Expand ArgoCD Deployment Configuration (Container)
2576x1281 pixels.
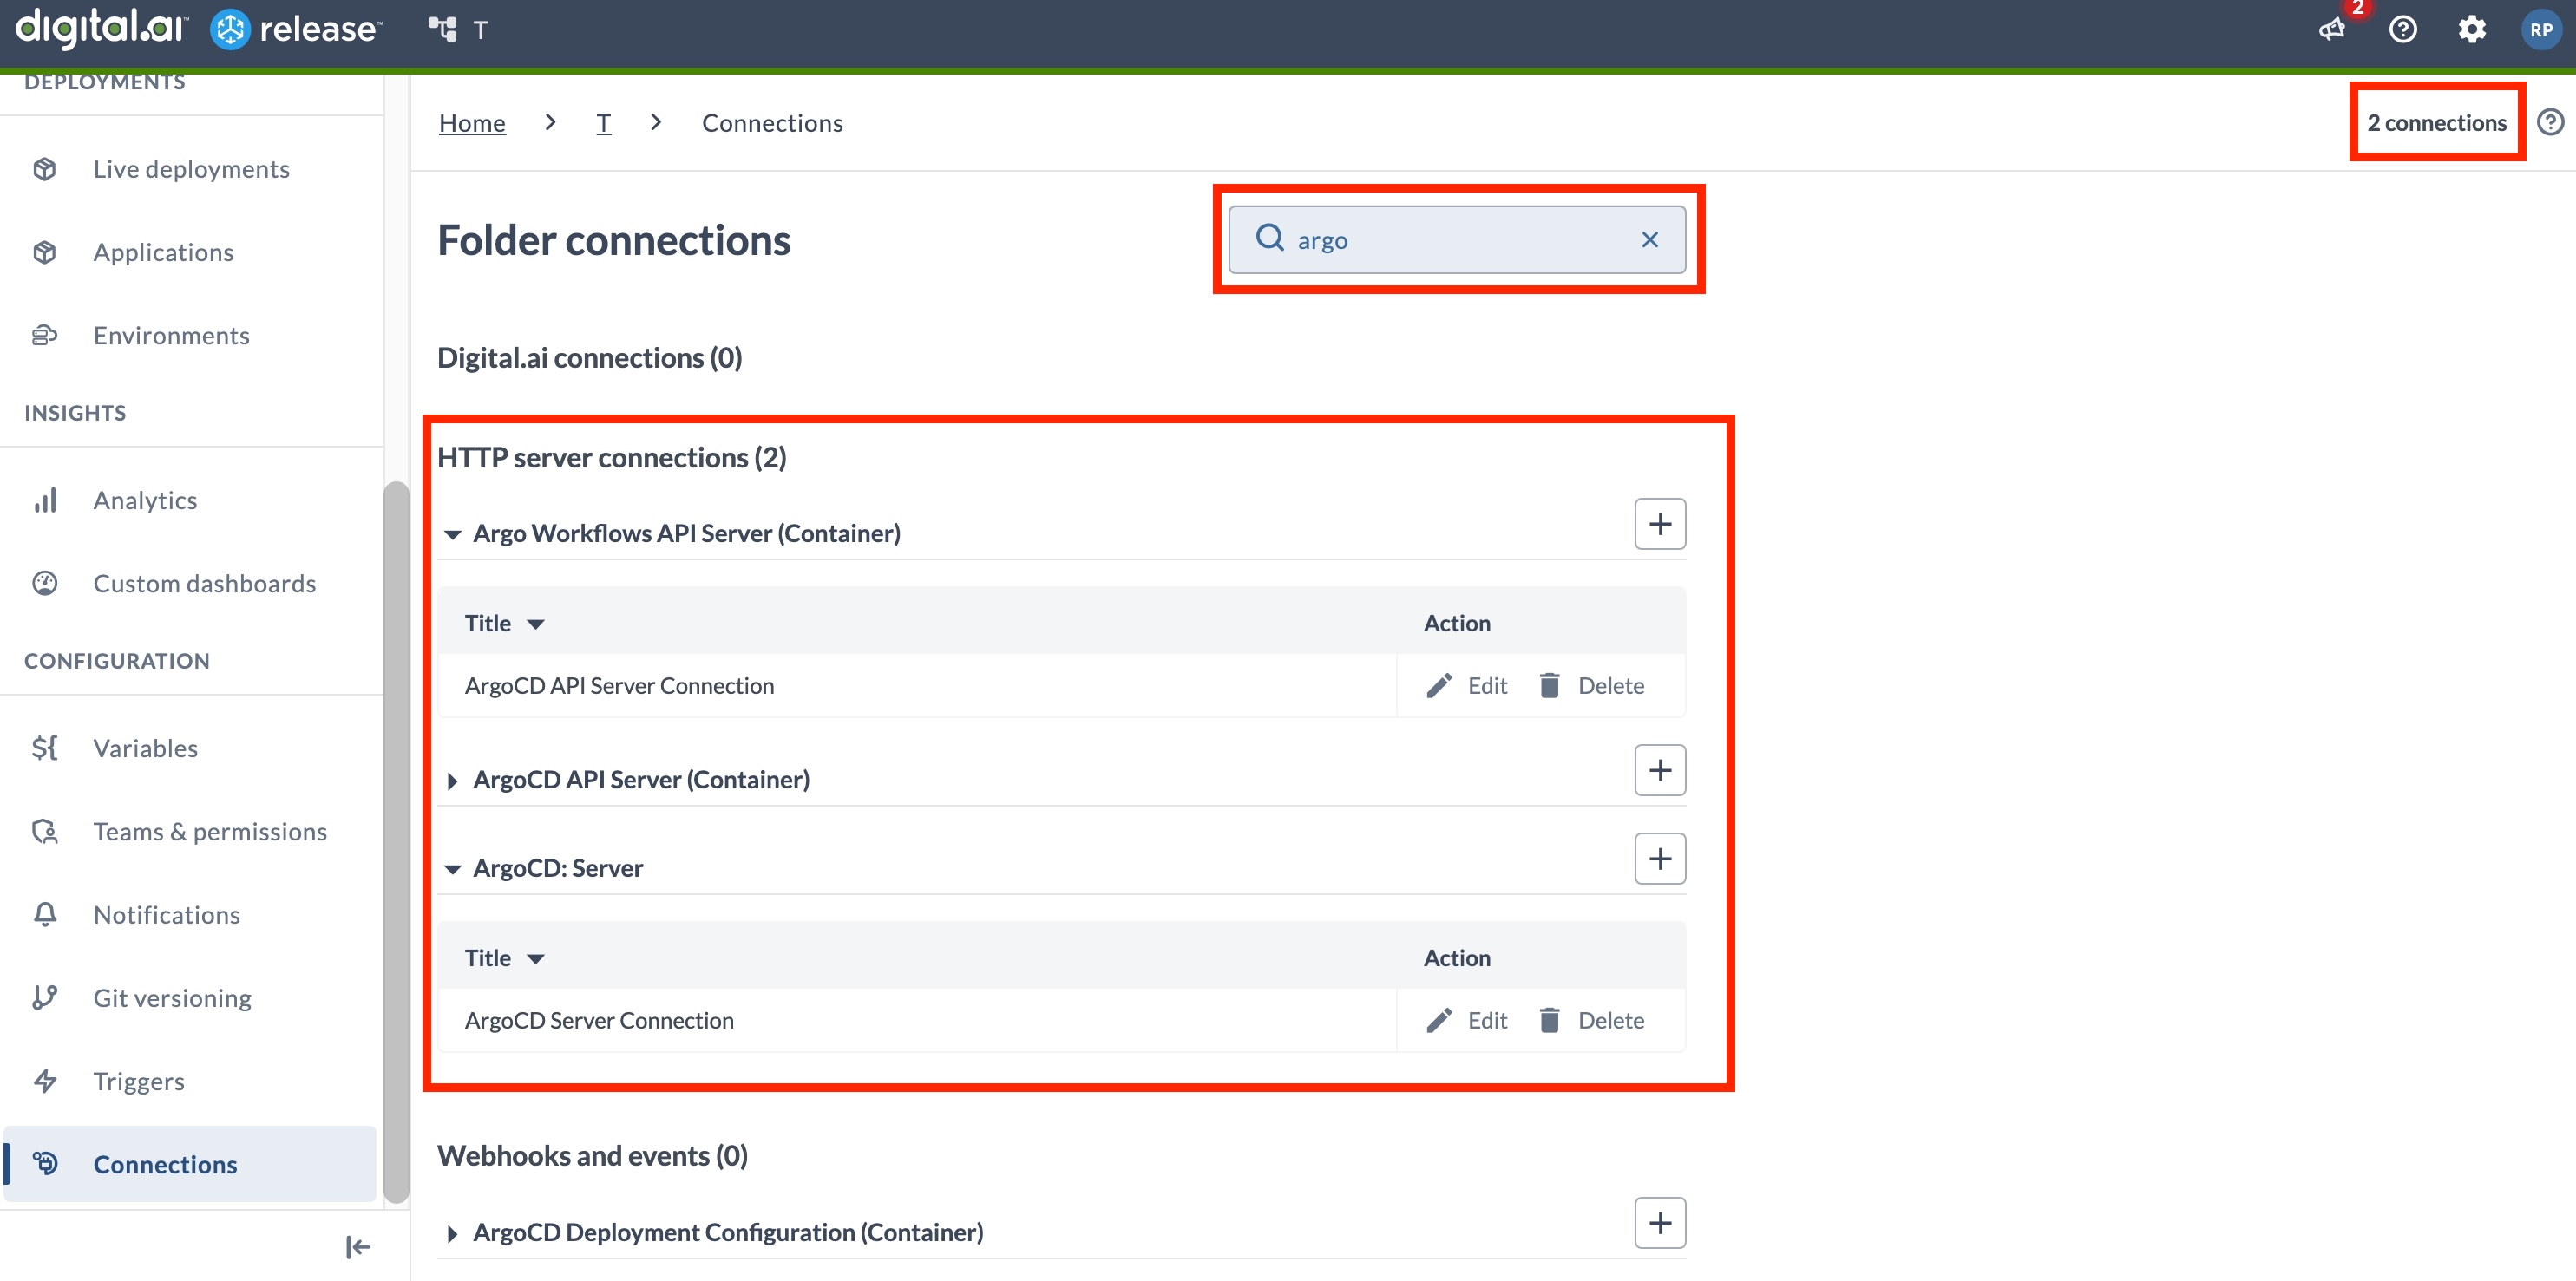[453, 1233]
